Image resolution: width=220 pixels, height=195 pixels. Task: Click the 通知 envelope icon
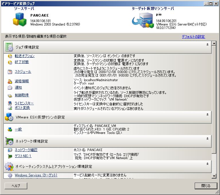[10, 88]
